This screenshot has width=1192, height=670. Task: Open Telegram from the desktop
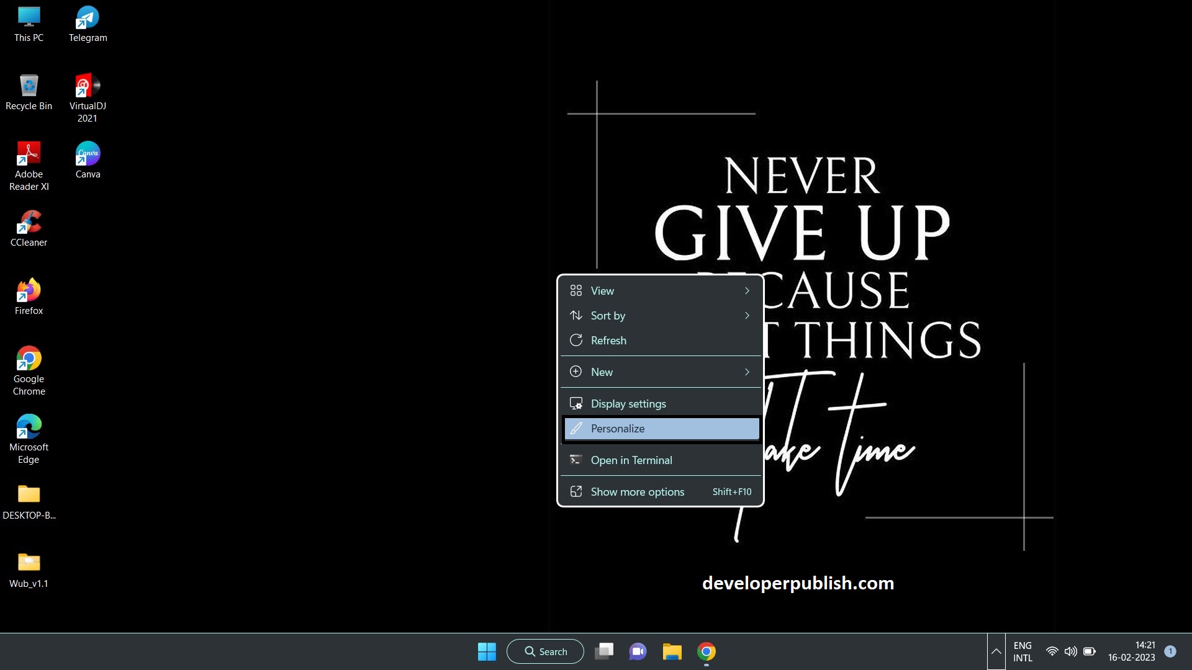(87, 19)
